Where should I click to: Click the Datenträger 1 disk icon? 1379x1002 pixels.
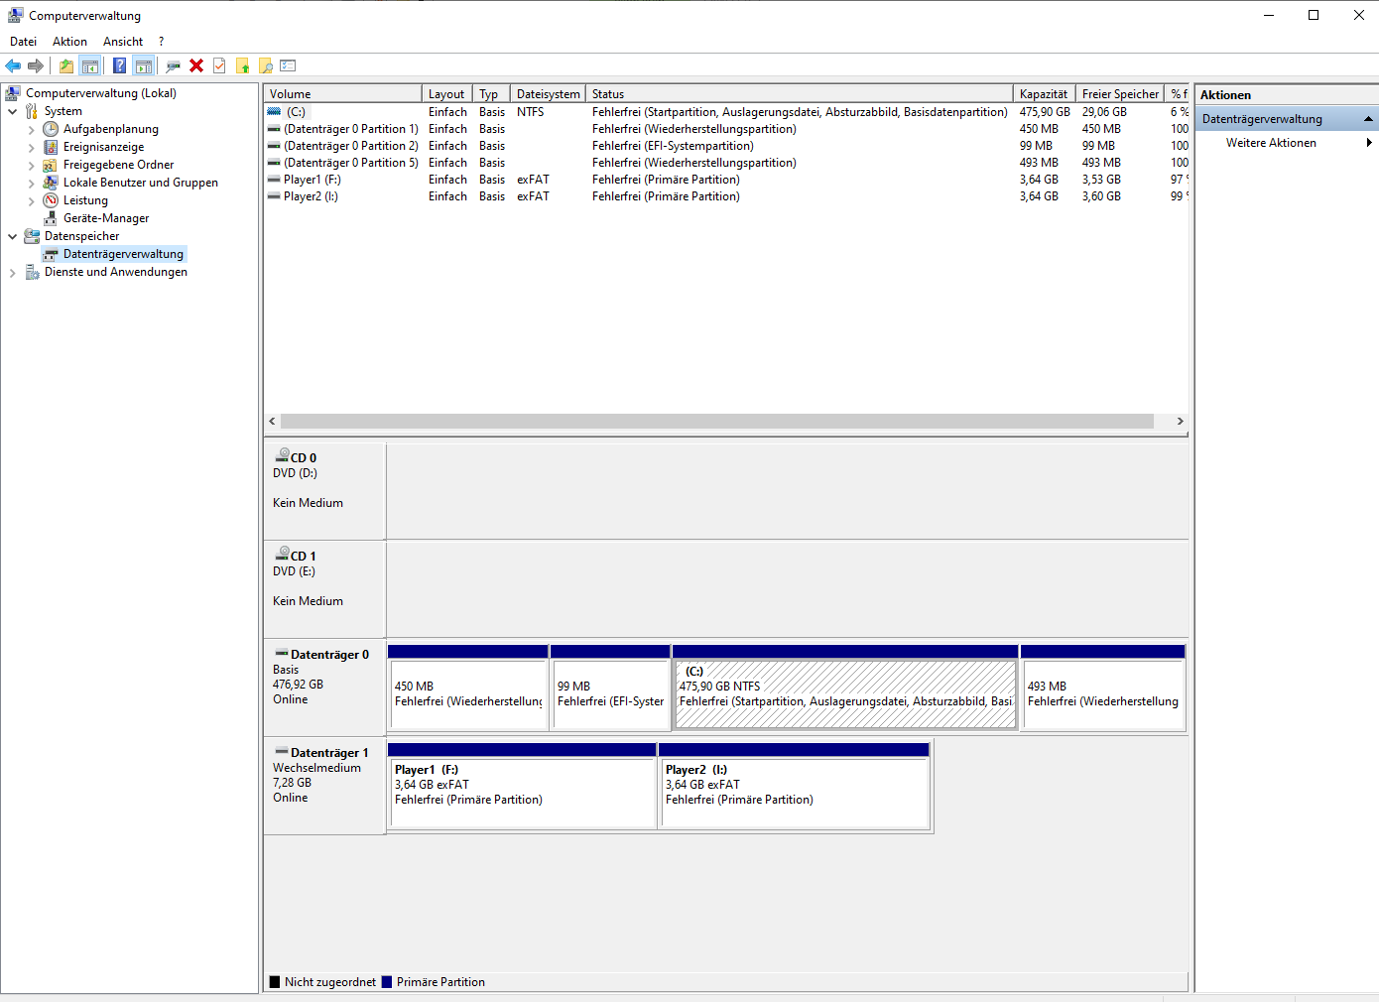point(282,751)
